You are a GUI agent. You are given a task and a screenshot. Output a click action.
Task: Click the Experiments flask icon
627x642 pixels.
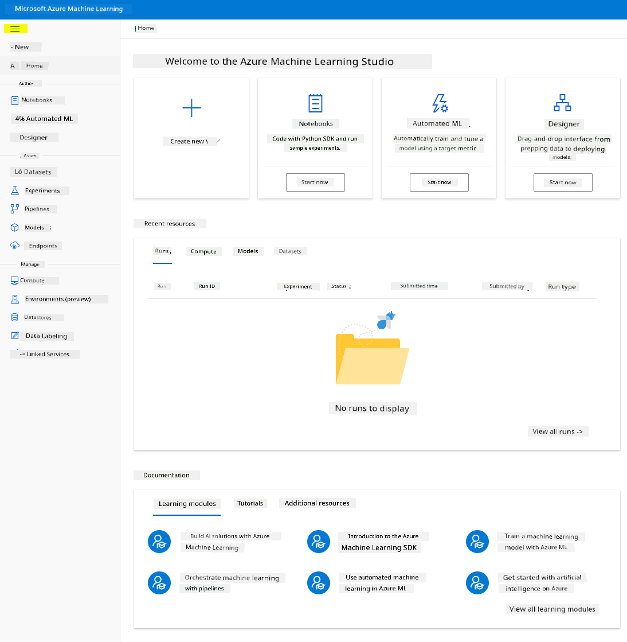click(x=15, y=190)
